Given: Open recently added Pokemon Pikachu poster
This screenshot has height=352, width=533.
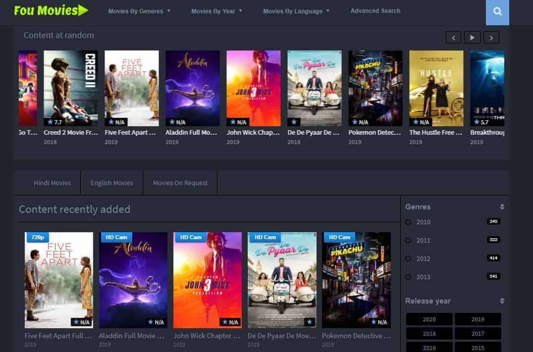Looking at the screenshot, I should [x=357, y=280].
